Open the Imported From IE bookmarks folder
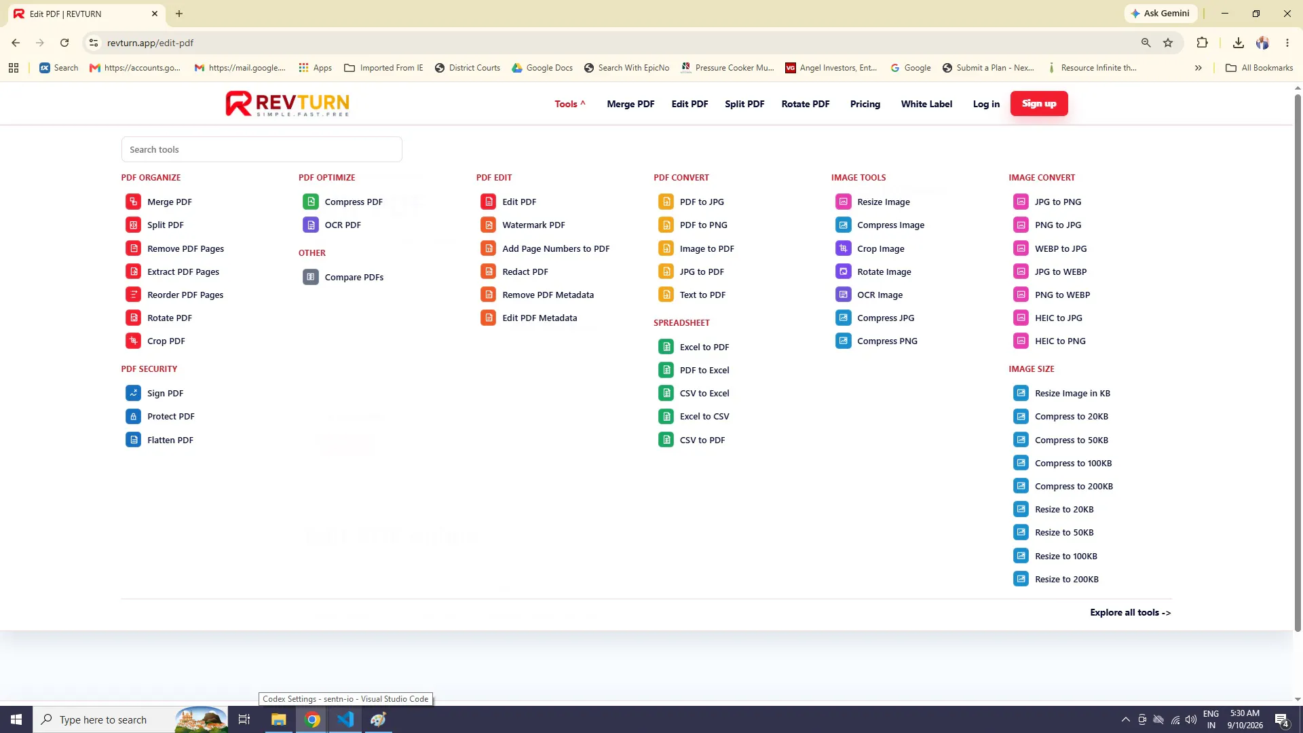This screenshot has width=1303, height=733. coord(383,68)
